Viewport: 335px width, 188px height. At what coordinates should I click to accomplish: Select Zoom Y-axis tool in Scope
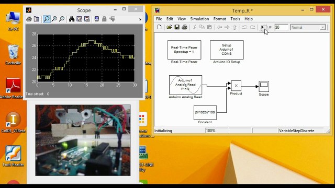[x=62, y=19]
